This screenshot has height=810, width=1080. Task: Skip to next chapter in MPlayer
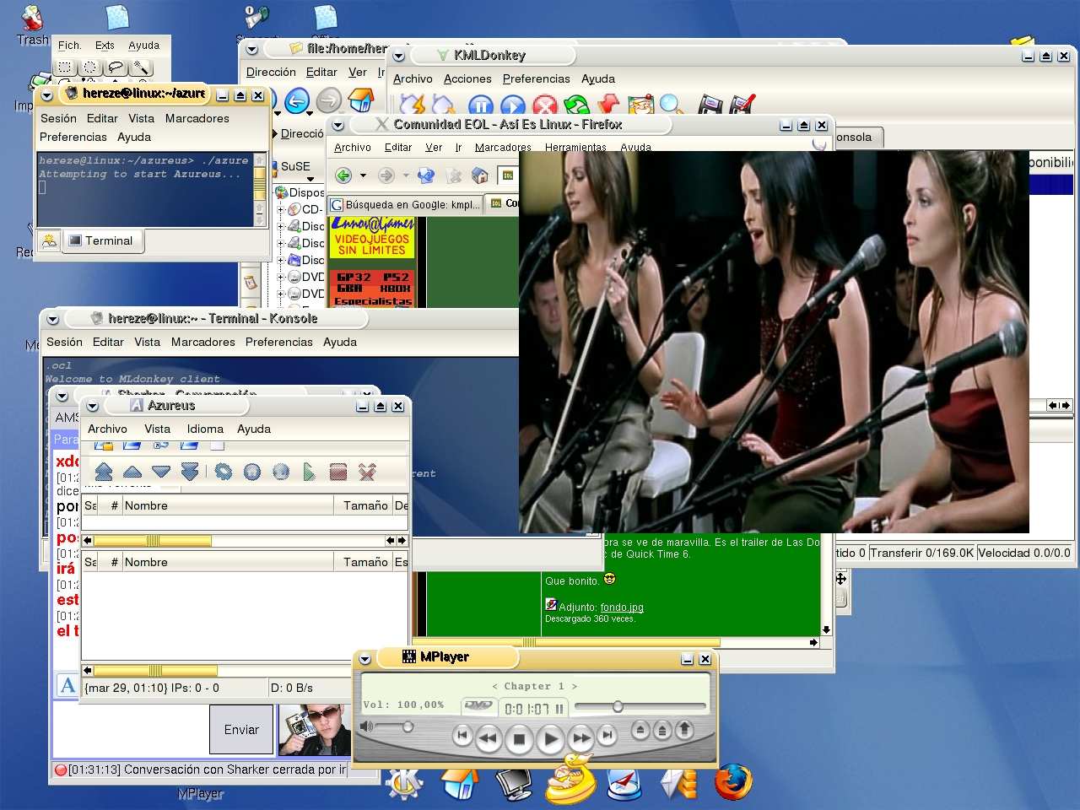click(x=607, y=736)
